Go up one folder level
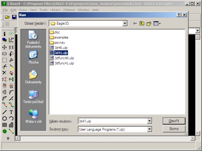The image size is (202, 151). tap(142, 23)
